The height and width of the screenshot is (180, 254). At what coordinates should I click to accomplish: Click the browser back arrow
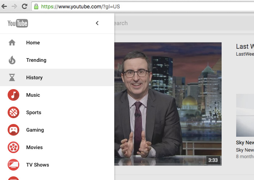tap(5, 6)
